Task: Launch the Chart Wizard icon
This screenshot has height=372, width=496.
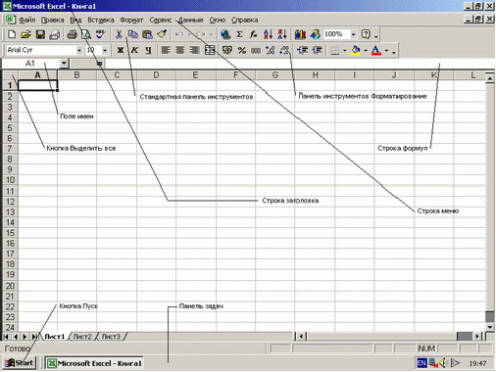Action: tap(300, 34)
